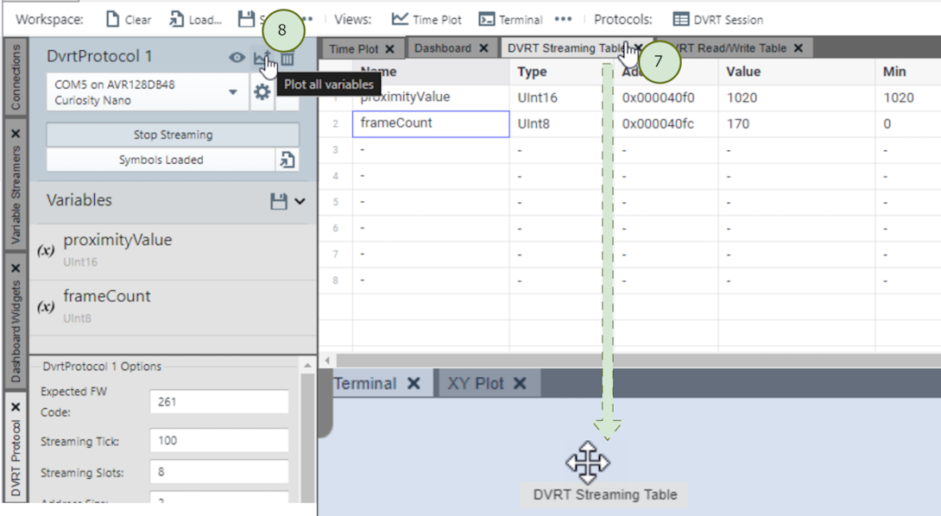Image resolution: width=941 pixels, height=516 pixels.
Task: Click Clear workspace icon
Action: click(114, 19)
